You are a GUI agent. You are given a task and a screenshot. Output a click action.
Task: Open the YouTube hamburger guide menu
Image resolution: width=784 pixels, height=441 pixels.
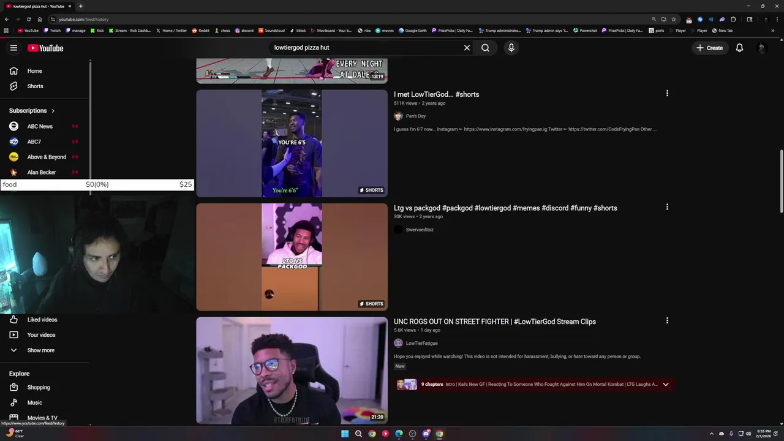point(13,48)
